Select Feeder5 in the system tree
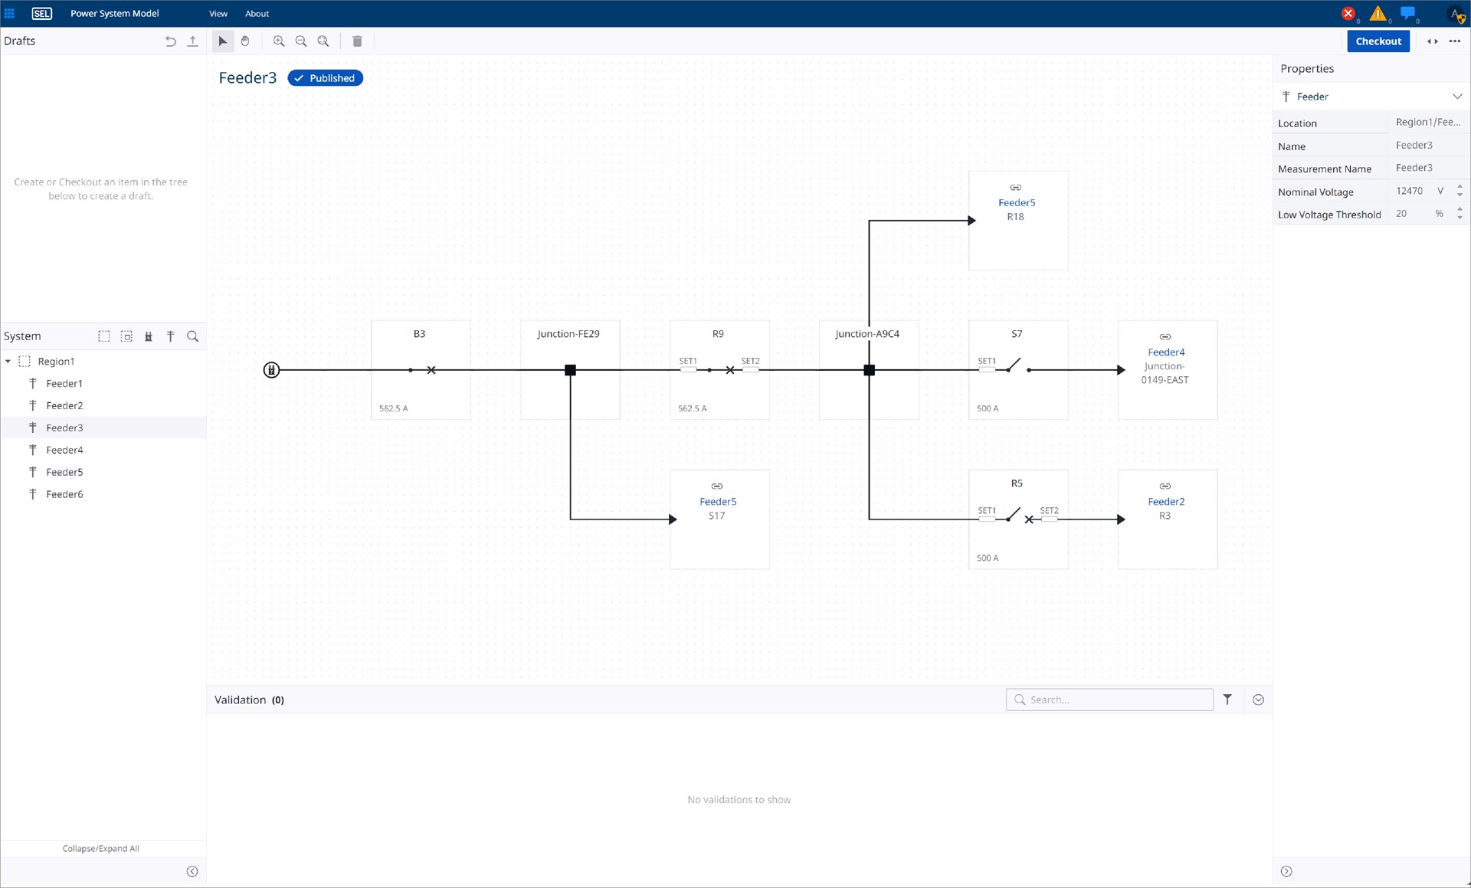The height and width of the screenshot is (888, 1471). click(64, 473)
